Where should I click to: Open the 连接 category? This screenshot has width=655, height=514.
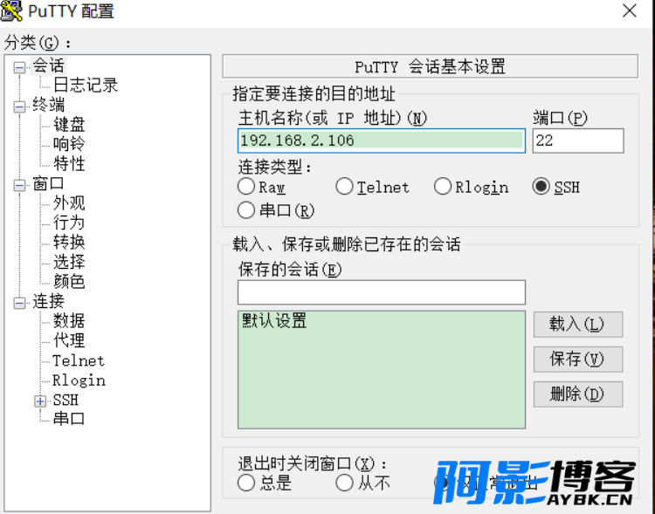48,301
